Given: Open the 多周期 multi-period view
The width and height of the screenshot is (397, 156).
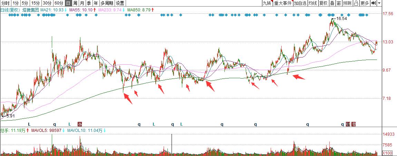Looking at the screenshot, I should [x=107, y=3].
